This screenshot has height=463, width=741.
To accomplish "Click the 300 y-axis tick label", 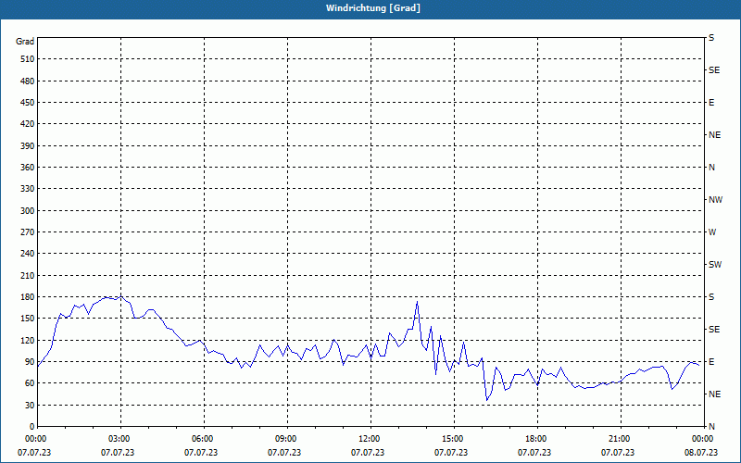I will pyautogui.click(x=27, y=210).
